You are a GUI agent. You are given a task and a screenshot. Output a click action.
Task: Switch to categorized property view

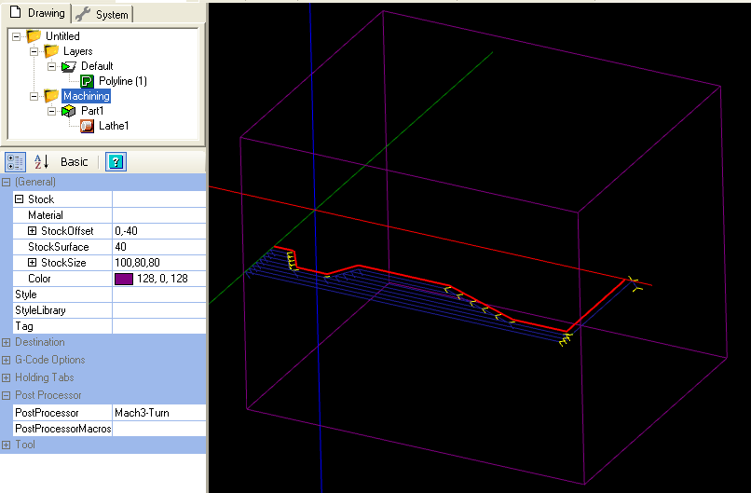(15, 161)
